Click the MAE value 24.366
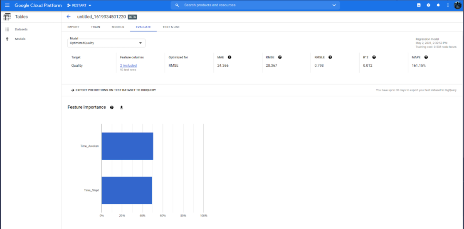 tap(223, 66)
